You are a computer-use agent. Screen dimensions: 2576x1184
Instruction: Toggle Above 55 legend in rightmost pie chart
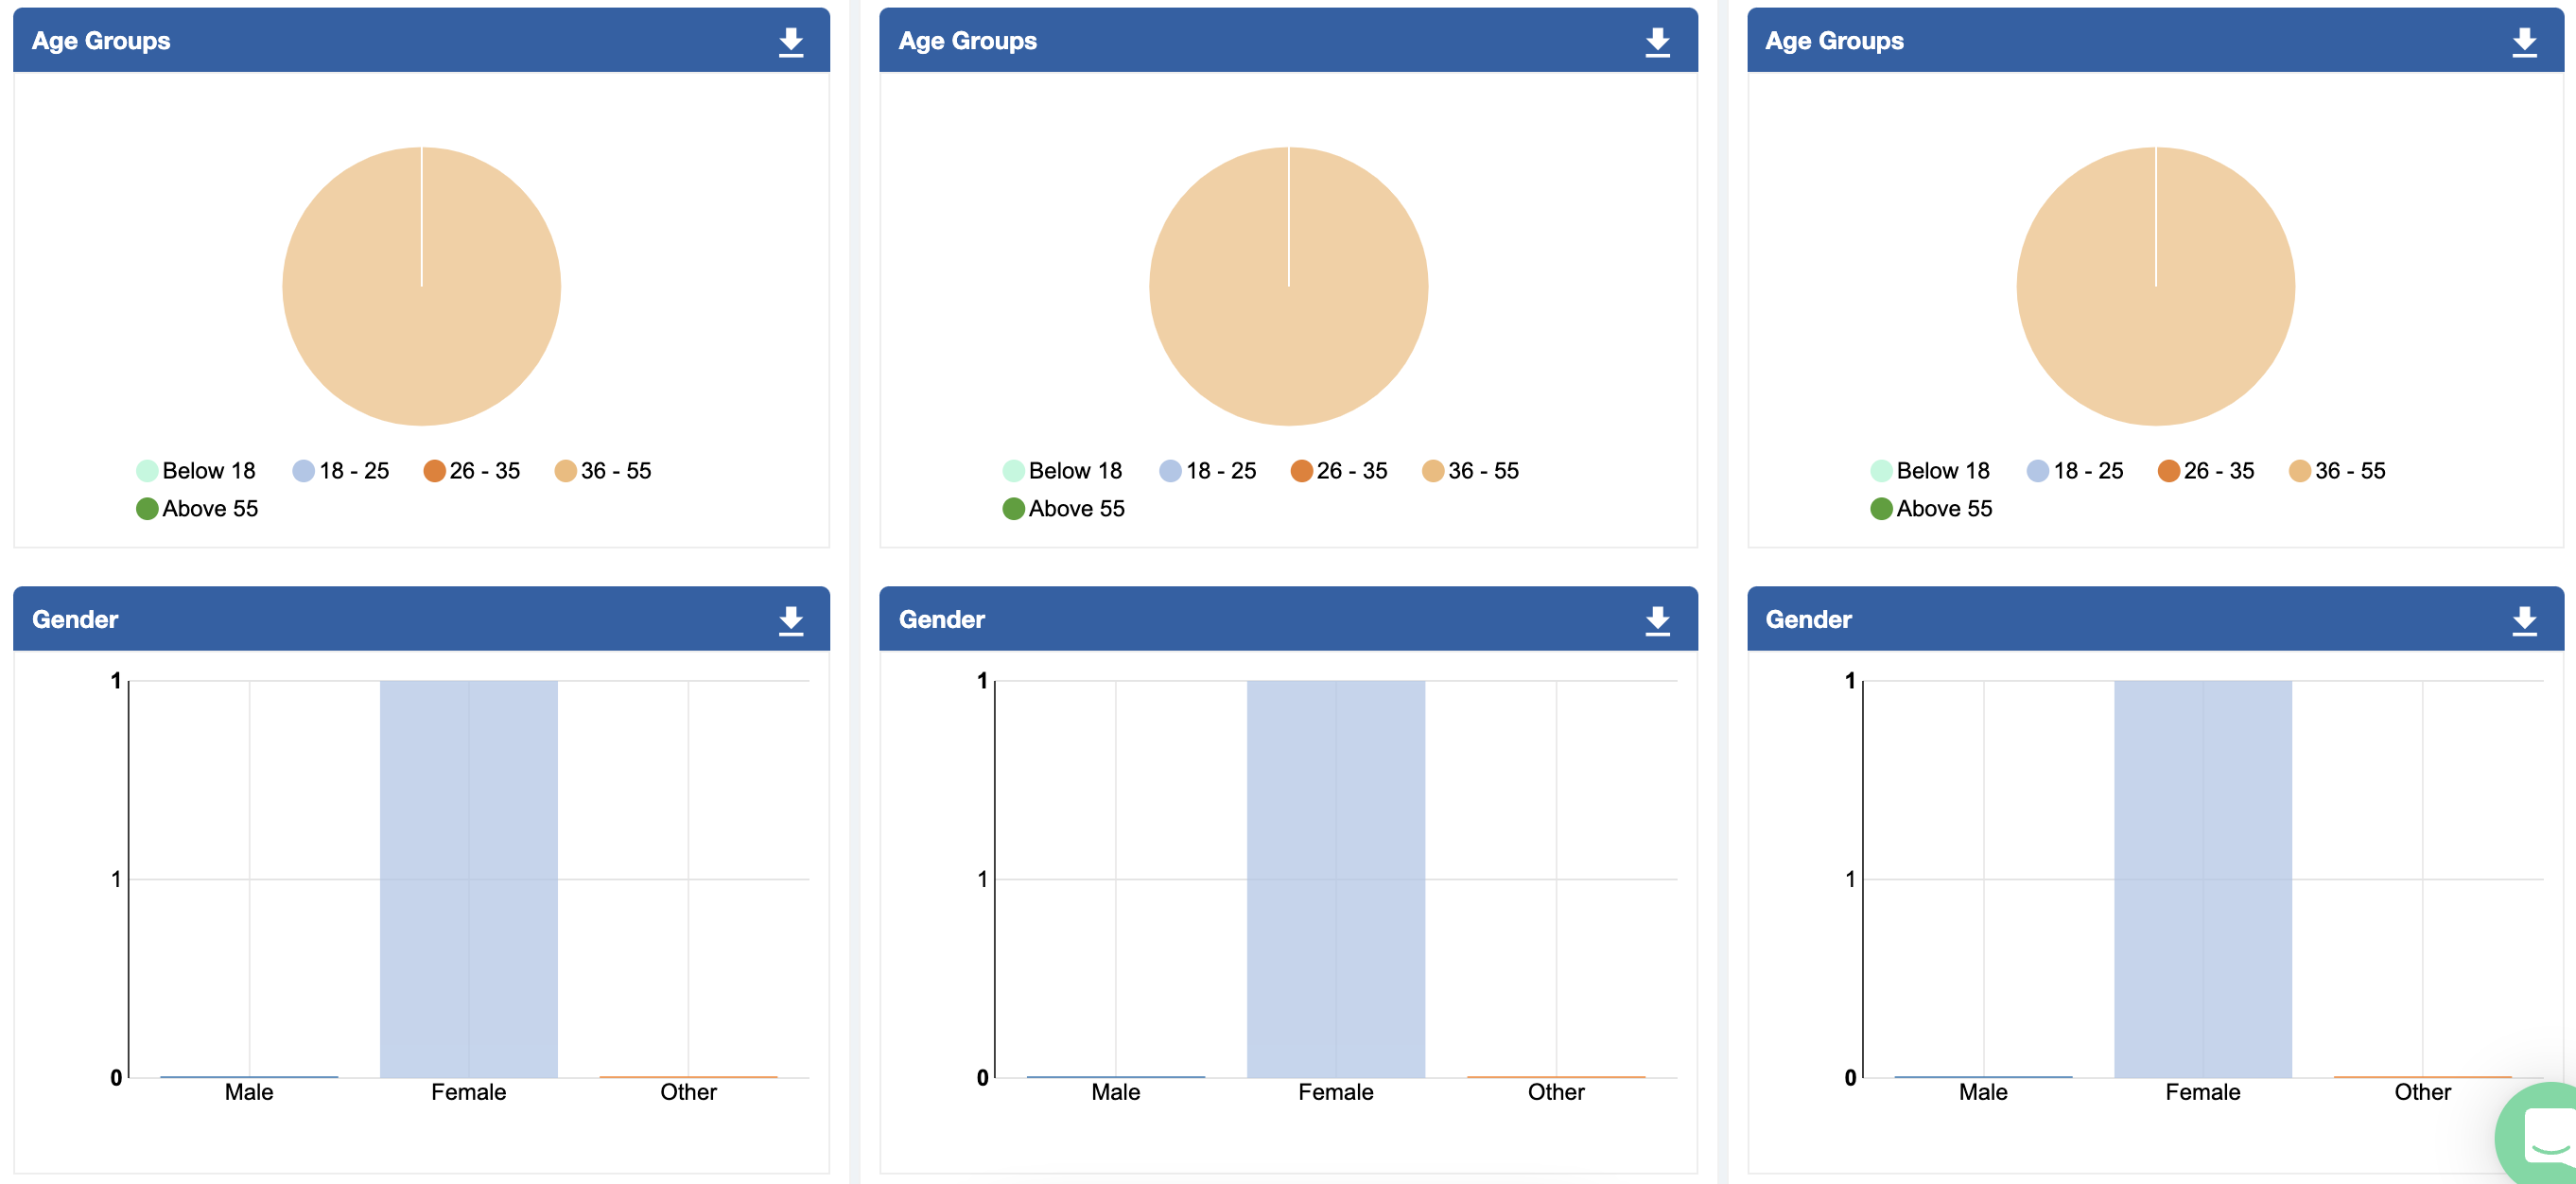pyautogui.click(x=1931, y=509)
